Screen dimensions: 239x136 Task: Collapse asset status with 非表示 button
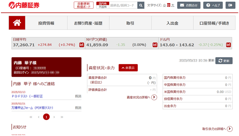point(128,68)
